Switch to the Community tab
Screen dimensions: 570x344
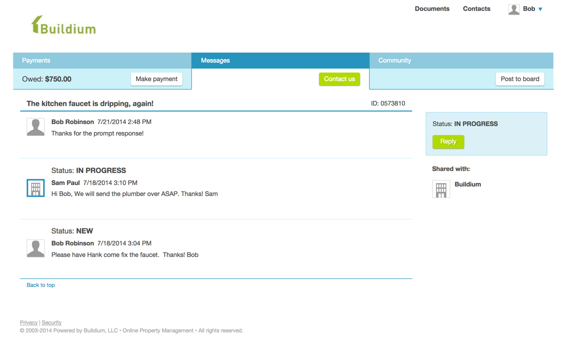coord(395,60)
